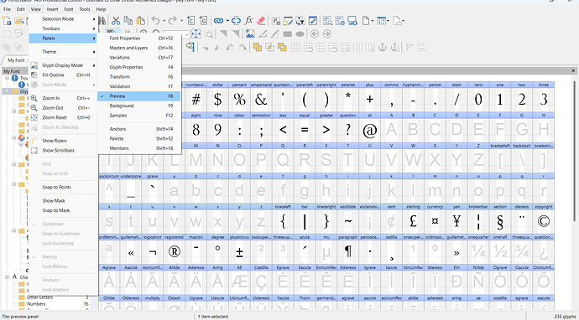579x320 pixels.
Task: Open the Insert menu
Action: click(x=52, y=9)
